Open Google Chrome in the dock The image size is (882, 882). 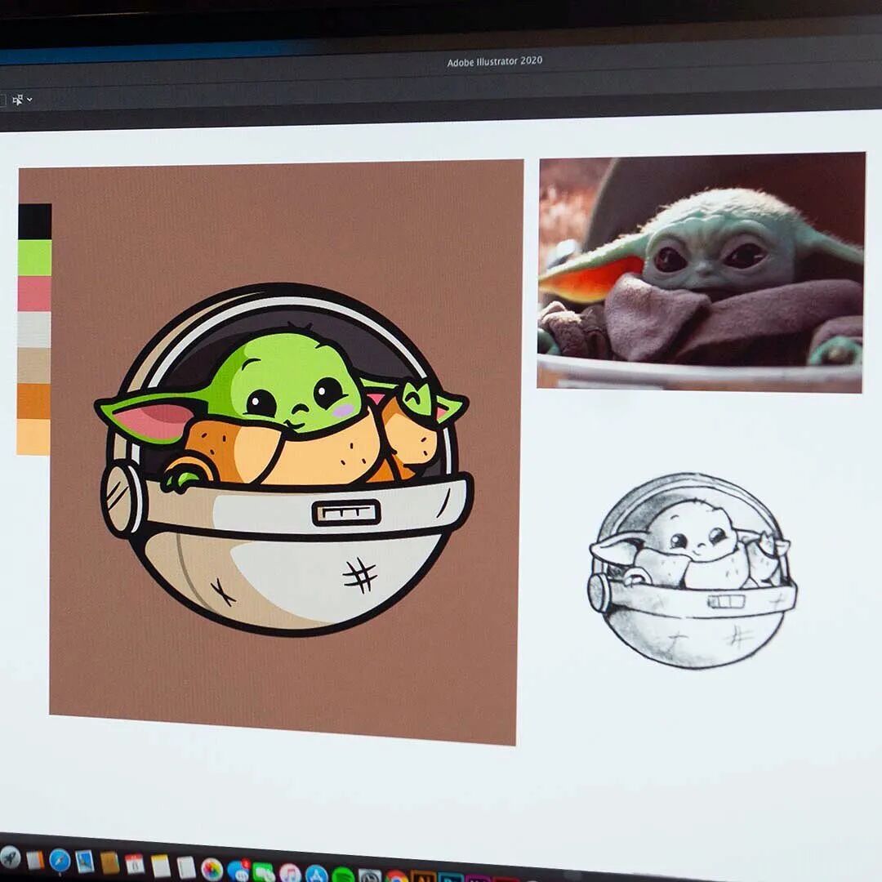click(397, 877)
